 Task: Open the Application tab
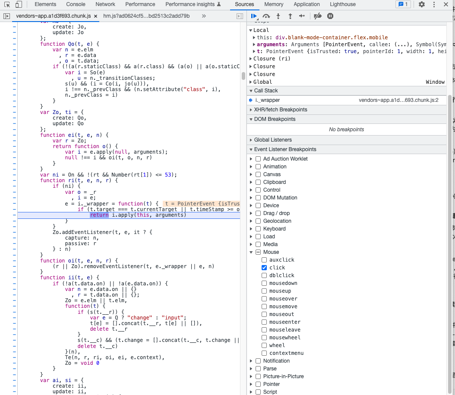(307, 4)
